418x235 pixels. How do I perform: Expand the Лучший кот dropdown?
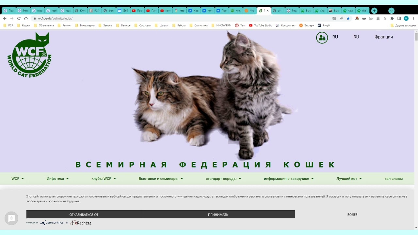point(349,179)
